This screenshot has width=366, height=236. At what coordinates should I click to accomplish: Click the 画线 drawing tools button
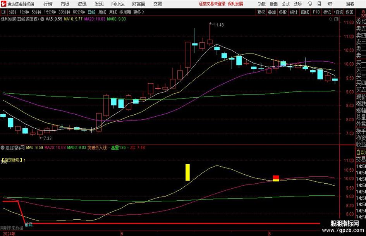pos(305,12)
